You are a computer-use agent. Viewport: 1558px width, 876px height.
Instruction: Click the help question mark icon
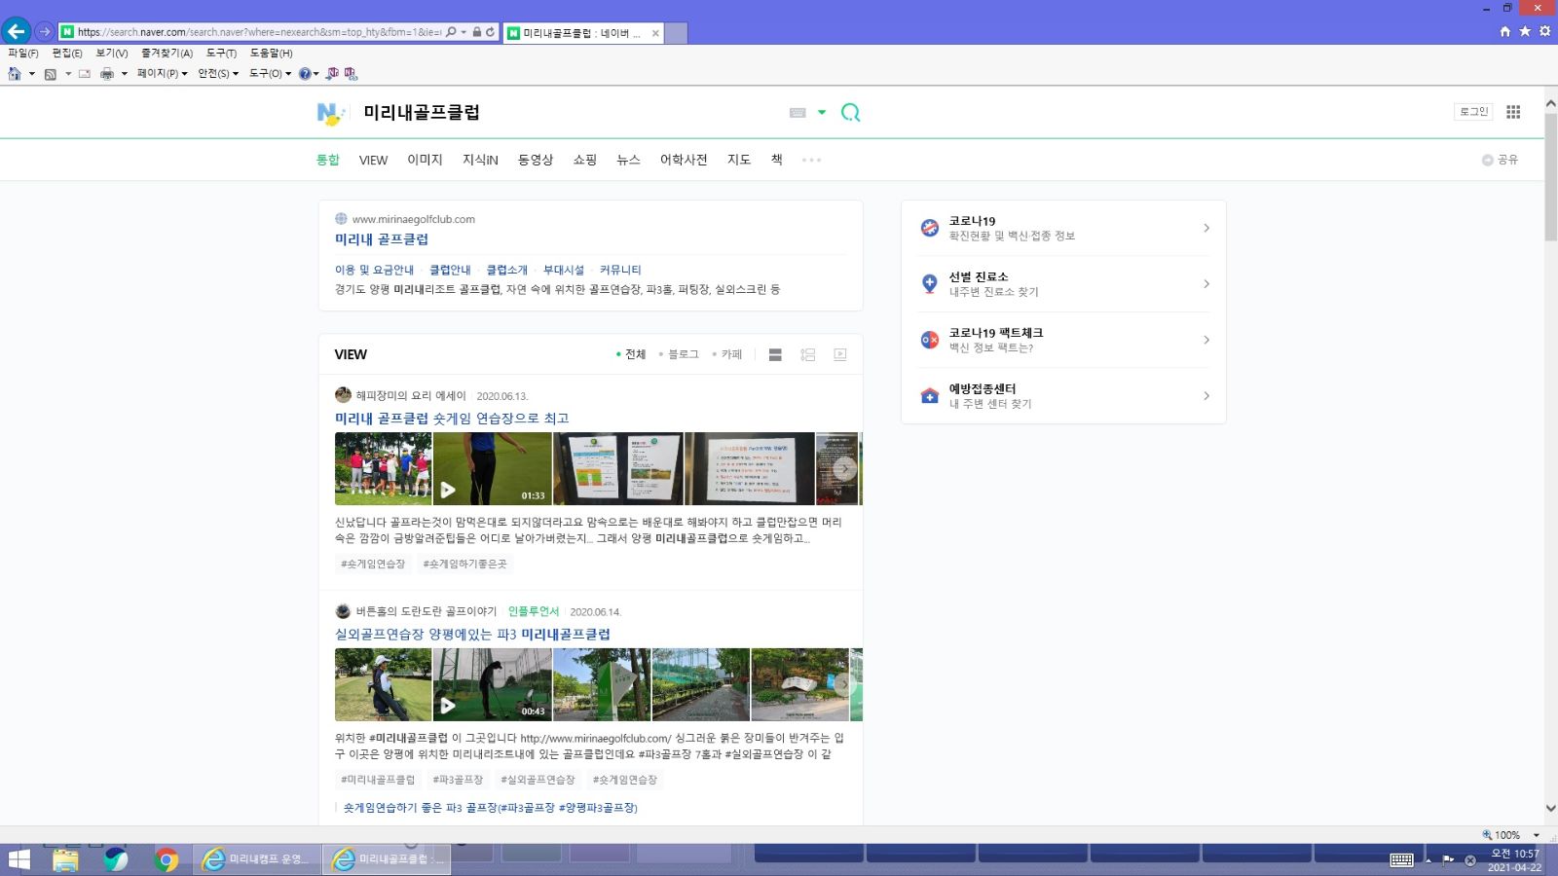(306, 74)
